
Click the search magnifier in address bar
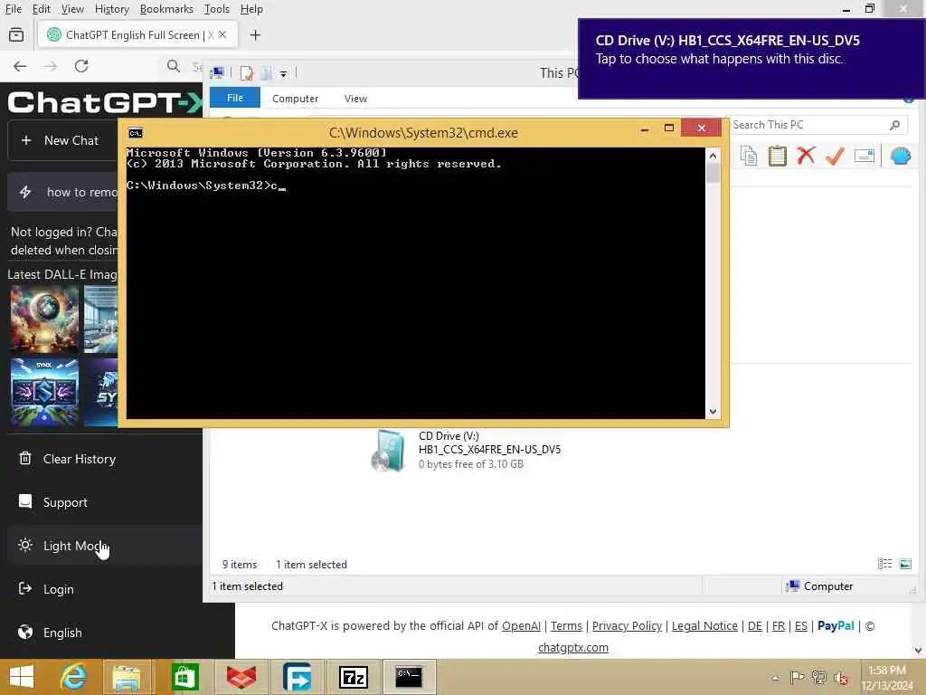pos(173,66)
